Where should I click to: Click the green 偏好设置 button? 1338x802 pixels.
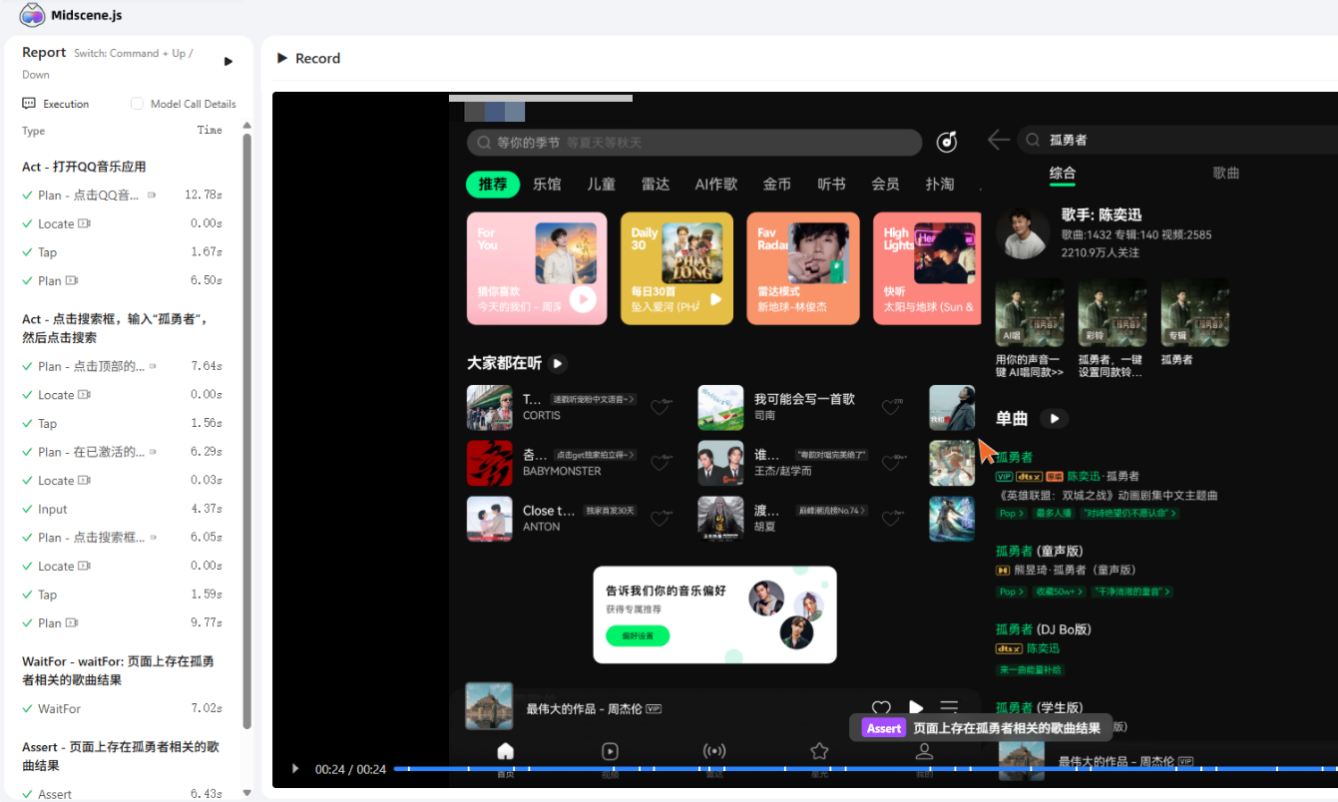(x=638, y=635)
